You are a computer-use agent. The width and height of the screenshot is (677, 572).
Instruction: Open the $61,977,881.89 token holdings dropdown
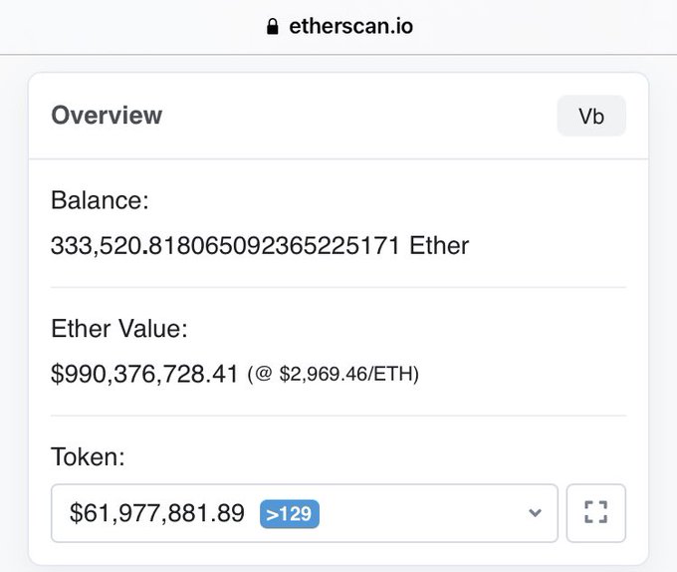157,514
